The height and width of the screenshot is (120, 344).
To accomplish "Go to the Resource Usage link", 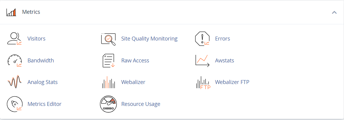I will coord(140,104).
